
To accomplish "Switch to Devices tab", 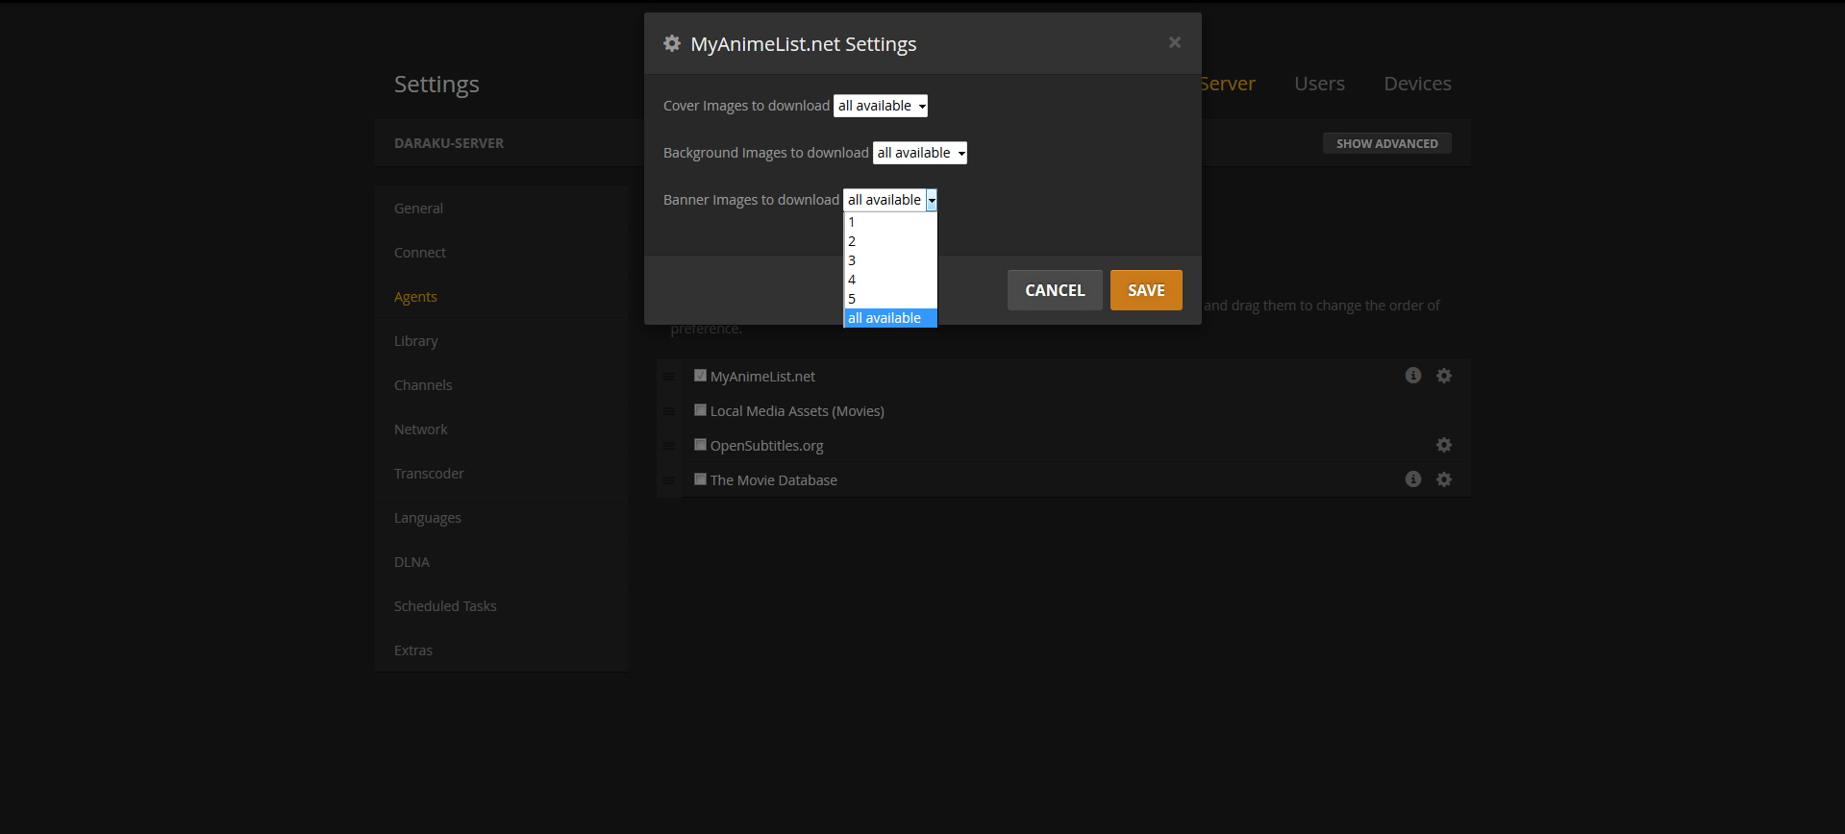I will pos(1417,84).
